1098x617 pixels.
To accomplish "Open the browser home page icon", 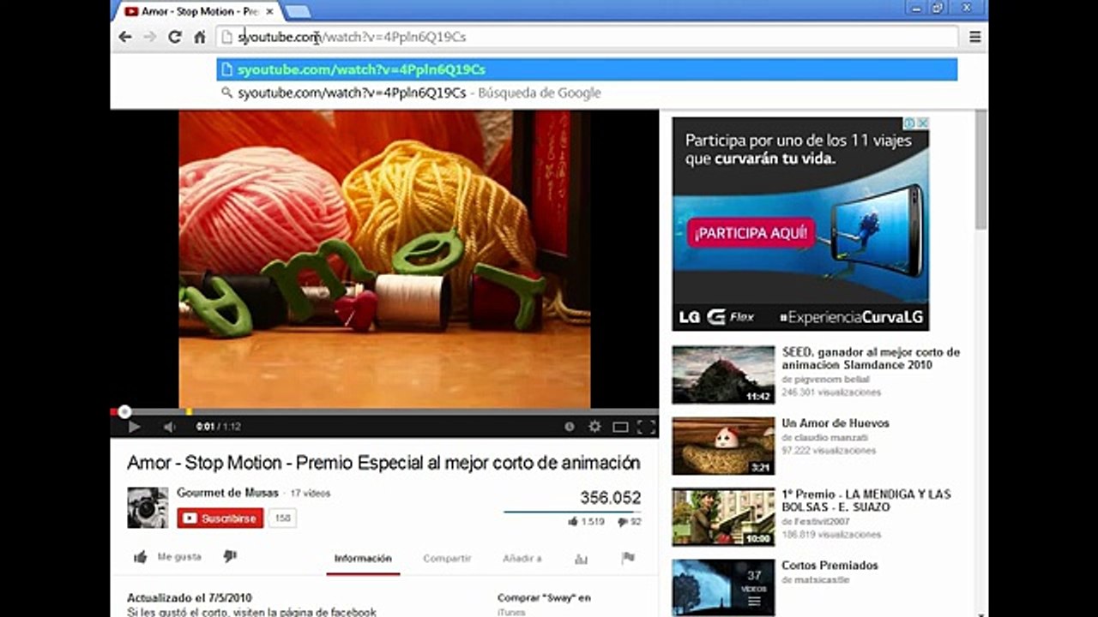I will [199, 37].
